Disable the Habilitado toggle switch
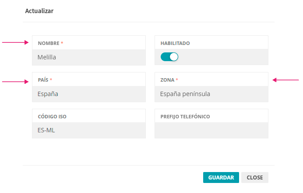Image resolution: width=303 pixels, height=193 pixels. click(169, 57)
